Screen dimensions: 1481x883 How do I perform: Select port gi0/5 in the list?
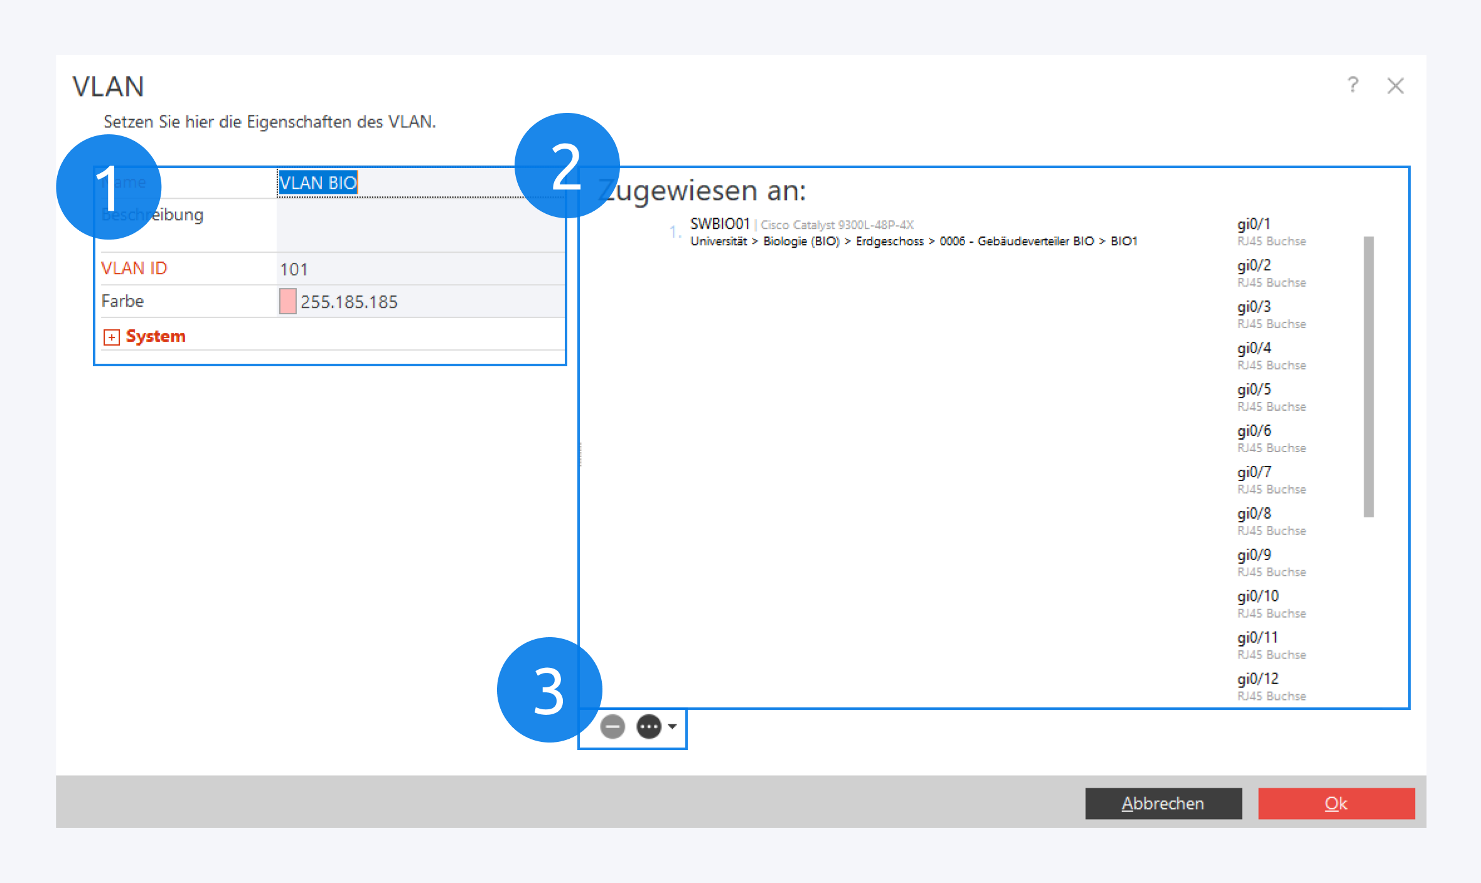click(x=1254, y=390)
